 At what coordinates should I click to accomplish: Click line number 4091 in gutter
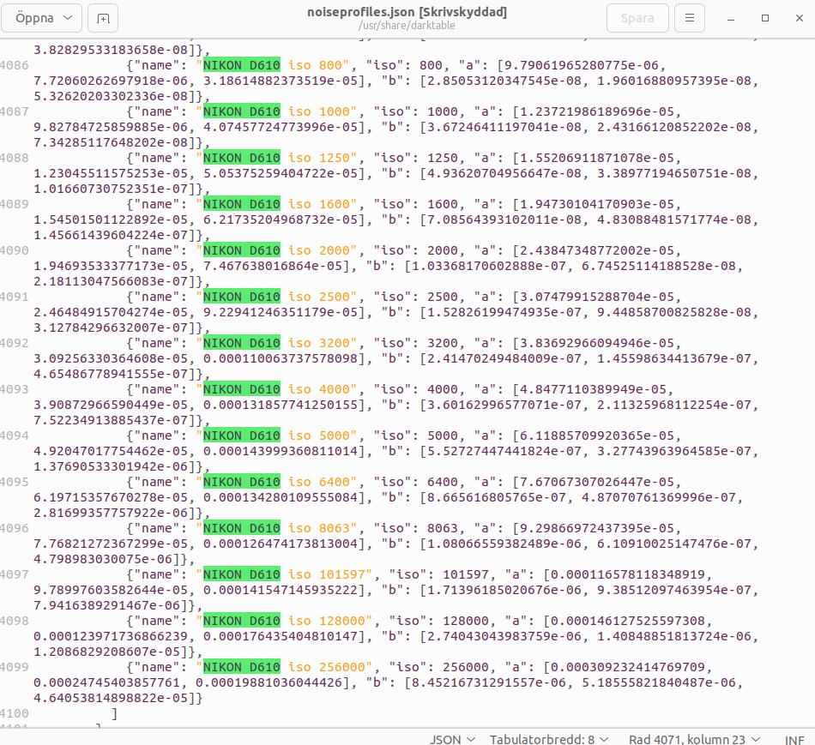click(14, 297)
